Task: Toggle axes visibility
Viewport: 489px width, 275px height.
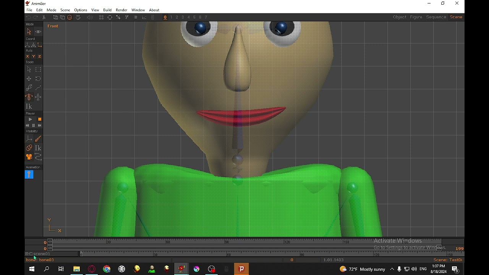Action: 29,139
